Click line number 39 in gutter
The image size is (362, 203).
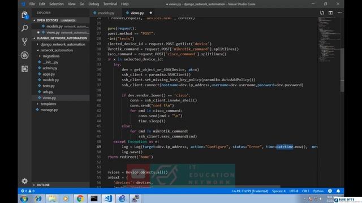[x=99, y=95]
